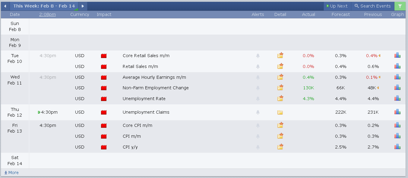Click the green filter funnel icon
This screenshot has width=408, height=178.
[400, 6]
